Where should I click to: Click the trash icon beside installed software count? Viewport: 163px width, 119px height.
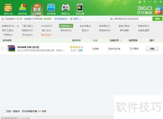3,19
